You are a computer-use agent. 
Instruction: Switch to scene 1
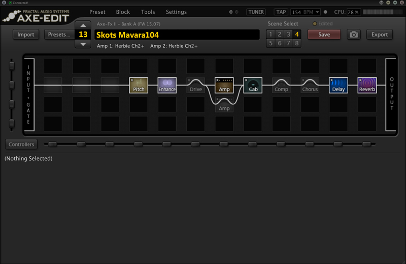(270, 35)
